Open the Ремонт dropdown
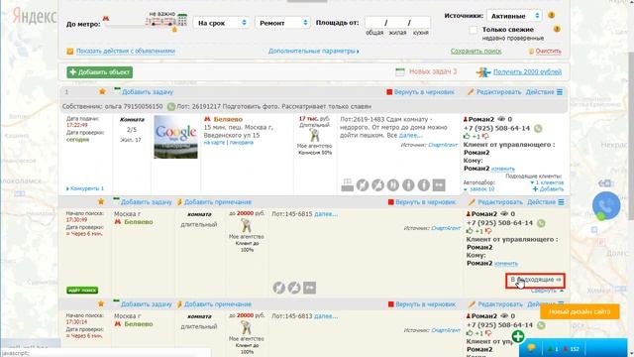The width and height of the screenshot is (634, 357). 282,23
